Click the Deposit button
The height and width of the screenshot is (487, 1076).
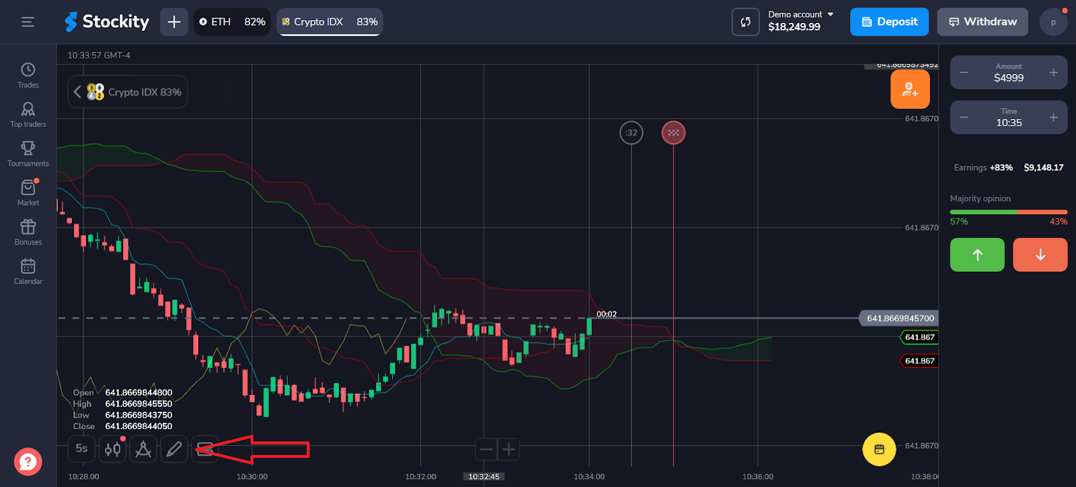[x=889, y=22]
